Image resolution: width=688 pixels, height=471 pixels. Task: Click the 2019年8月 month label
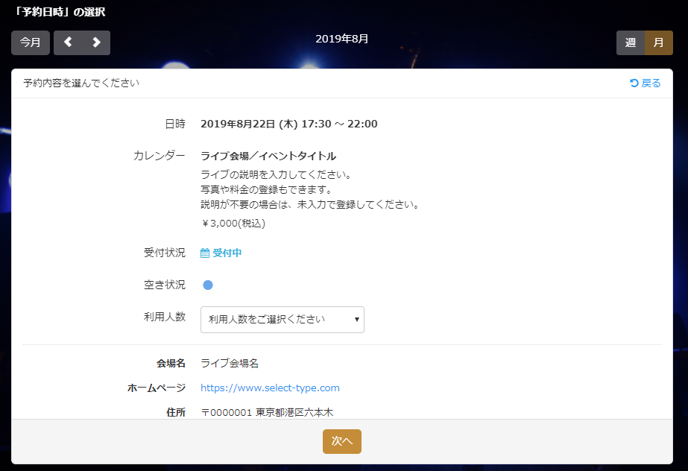click(342, 38)
